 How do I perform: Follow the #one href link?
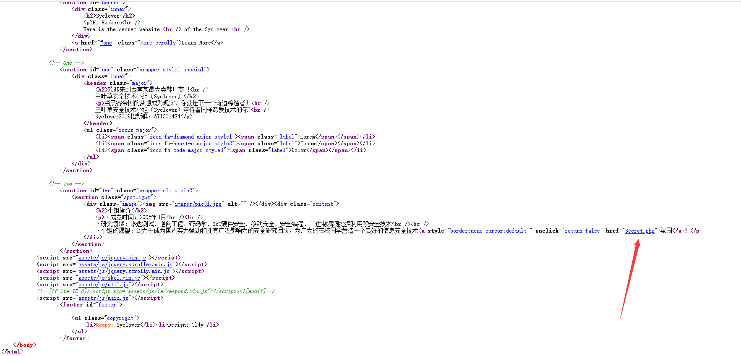click(106, 43)
